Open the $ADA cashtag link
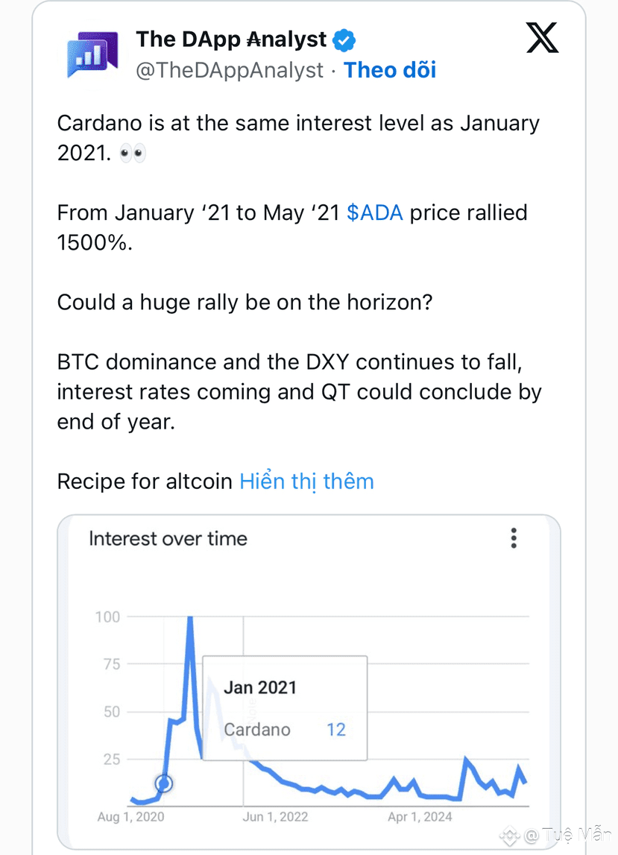Screen dimensions: 618x855 pyautogui.click(x=375, y=212)
